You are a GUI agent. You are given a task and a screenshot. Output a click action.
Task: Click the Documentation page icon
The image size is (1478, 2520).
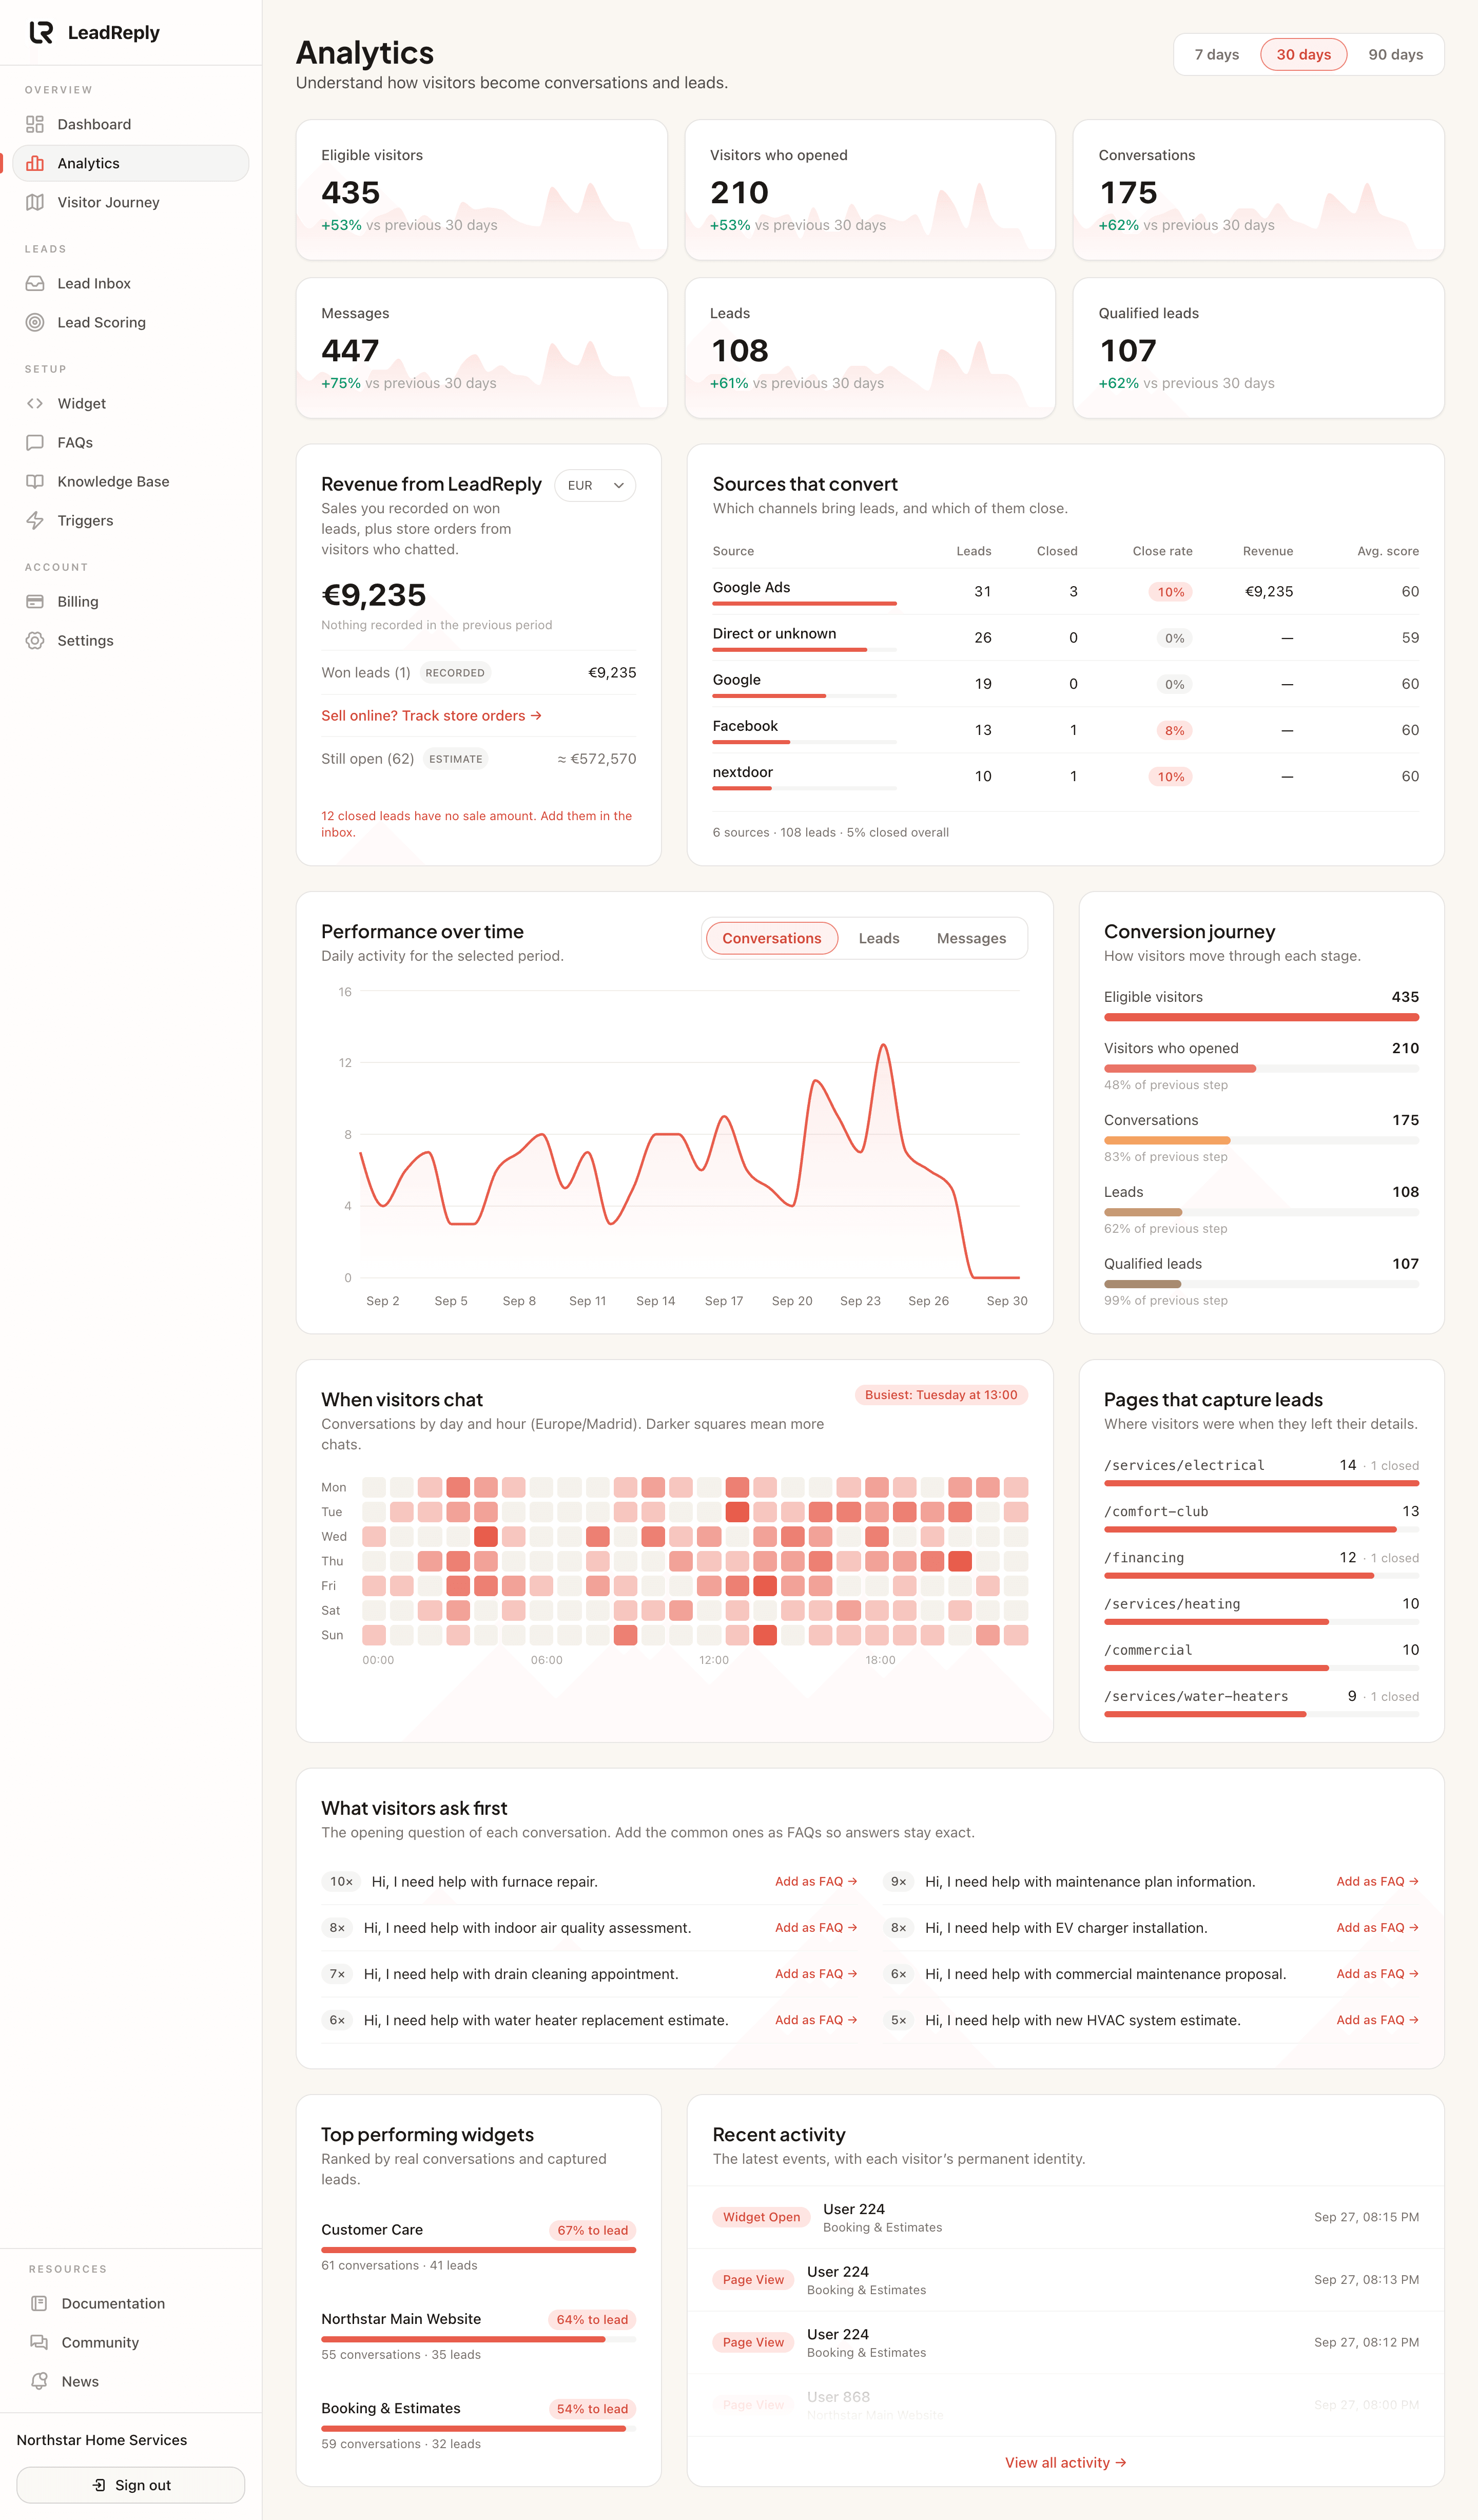point(39,2303)
